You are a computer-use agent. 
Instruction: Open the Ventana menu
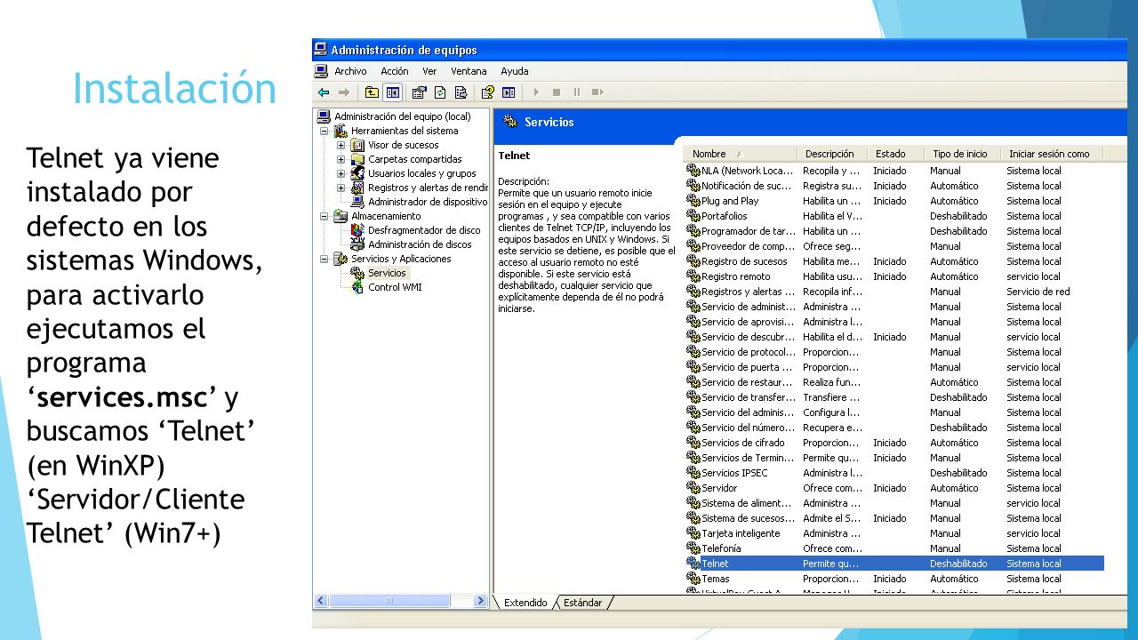point(469,71)
